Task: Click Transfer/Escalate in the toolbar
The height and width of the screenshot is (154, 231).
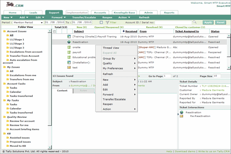Action: pyautogui.click(x=84, y=17)
